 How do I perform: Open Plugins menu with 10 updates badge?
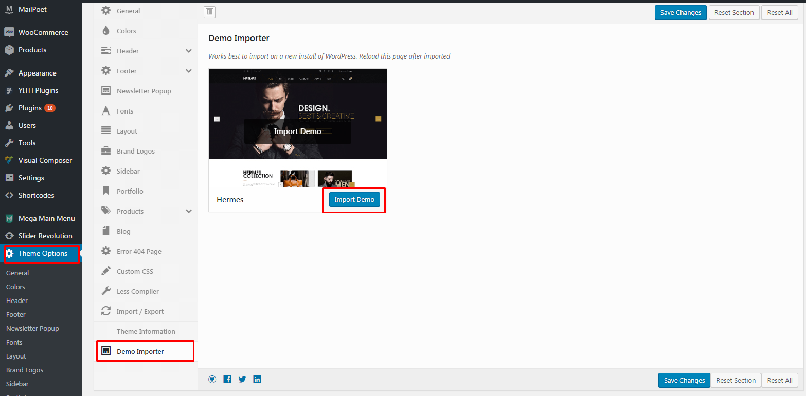coord(30,108)
